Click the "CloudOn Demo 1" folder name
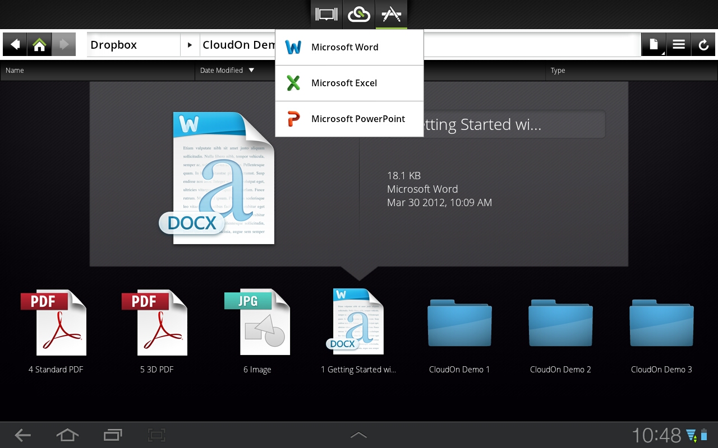Image resolution: width=718 pixels, height=448 pixels. tap(459, 370)
